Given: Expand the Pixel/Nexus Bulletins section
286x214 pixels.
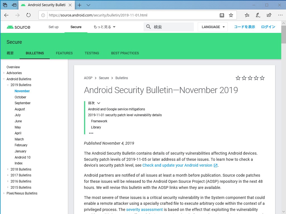Looking at the screenshot, I should tap(4, 193).
